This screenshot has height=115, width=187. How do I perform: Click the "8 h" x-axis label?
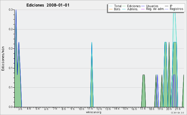pyautogui.click(x=64, y=109)
